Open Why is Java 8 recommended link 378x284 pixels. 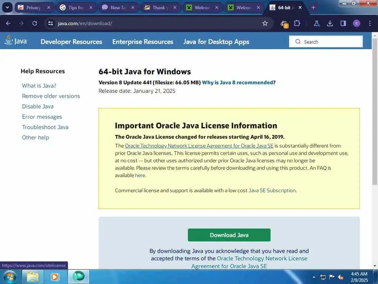click(x=237, y=82)
